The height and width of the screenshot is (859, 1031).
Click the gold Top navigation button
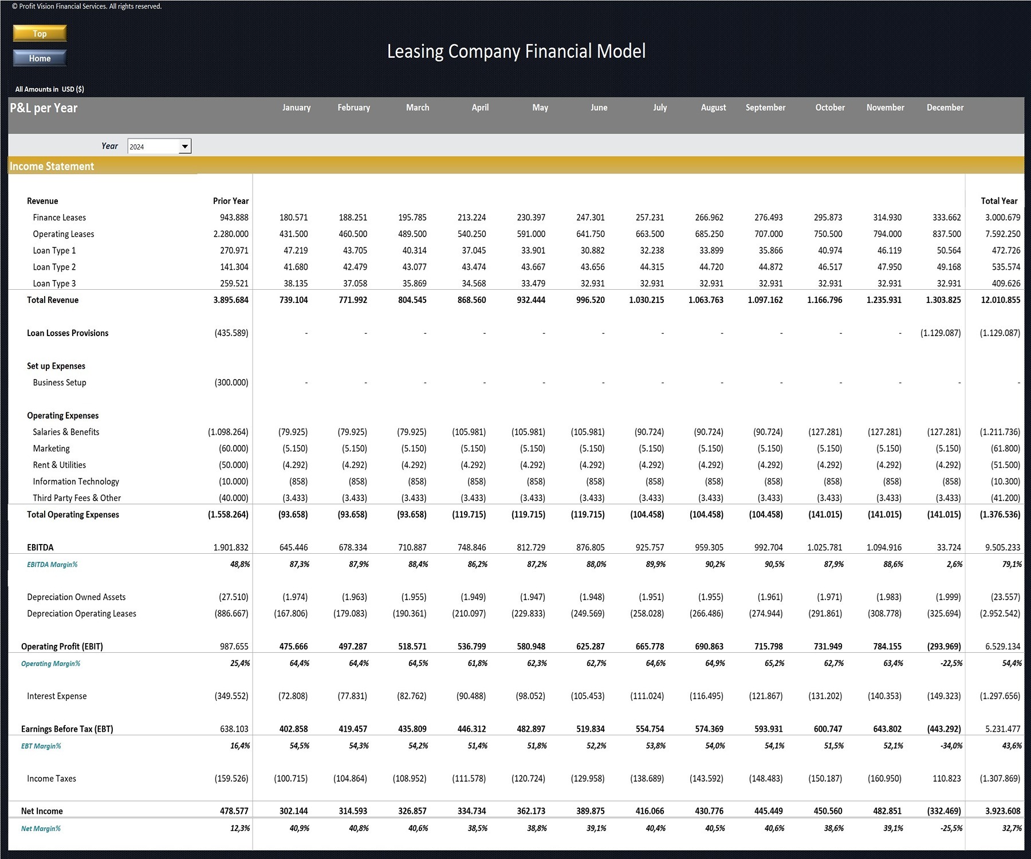[39, 33]
